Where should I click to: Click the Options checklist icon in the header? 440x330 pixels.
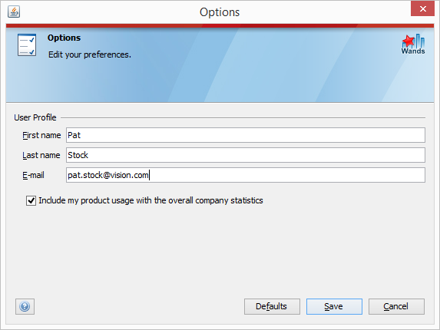pos(27,45)
